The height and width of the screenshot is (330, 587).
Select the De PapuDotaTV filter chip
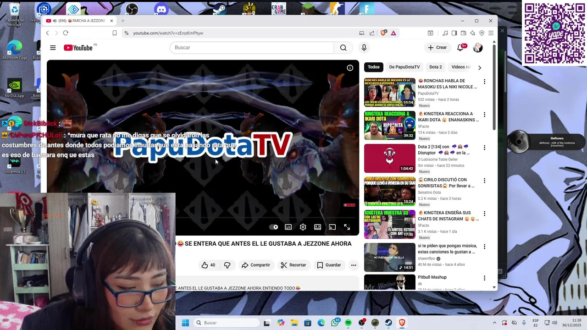[404, 67]
